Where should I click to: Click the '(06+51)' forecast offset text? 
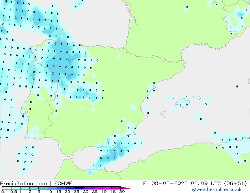coord(235,184)
